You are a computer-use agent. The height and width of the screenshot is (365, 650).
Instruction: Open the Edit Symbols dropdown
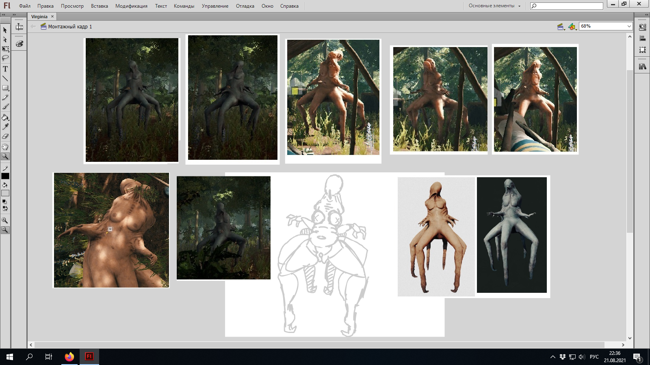572,27
